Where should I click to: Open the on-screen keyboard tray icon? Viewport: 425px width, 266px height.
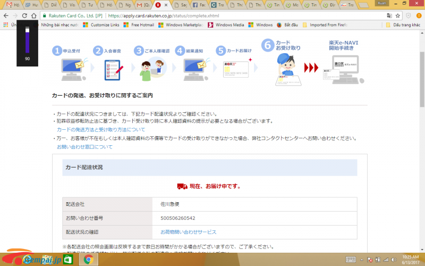coord(351,260)
